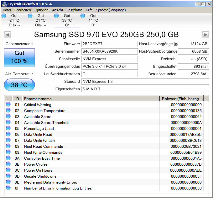Screen dimensions: 213x198
Task: Click the next disk arrow button
Action: coord(205,35)
